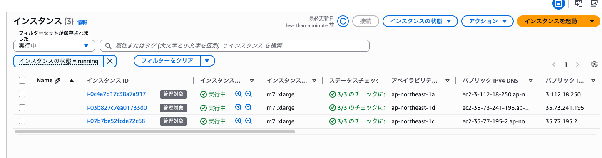Image resolution: width=602 pixels, height=158 pixels.
Task: Click the フィルターをクリア button
Action: click(x=167, y=61)
